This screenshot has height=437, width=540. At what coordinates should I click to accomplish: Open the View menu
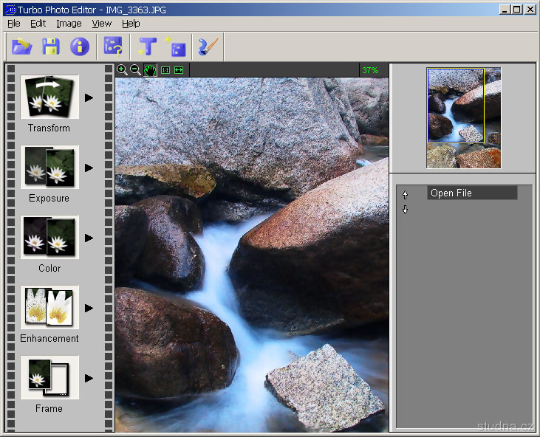(x=102, y=24)
